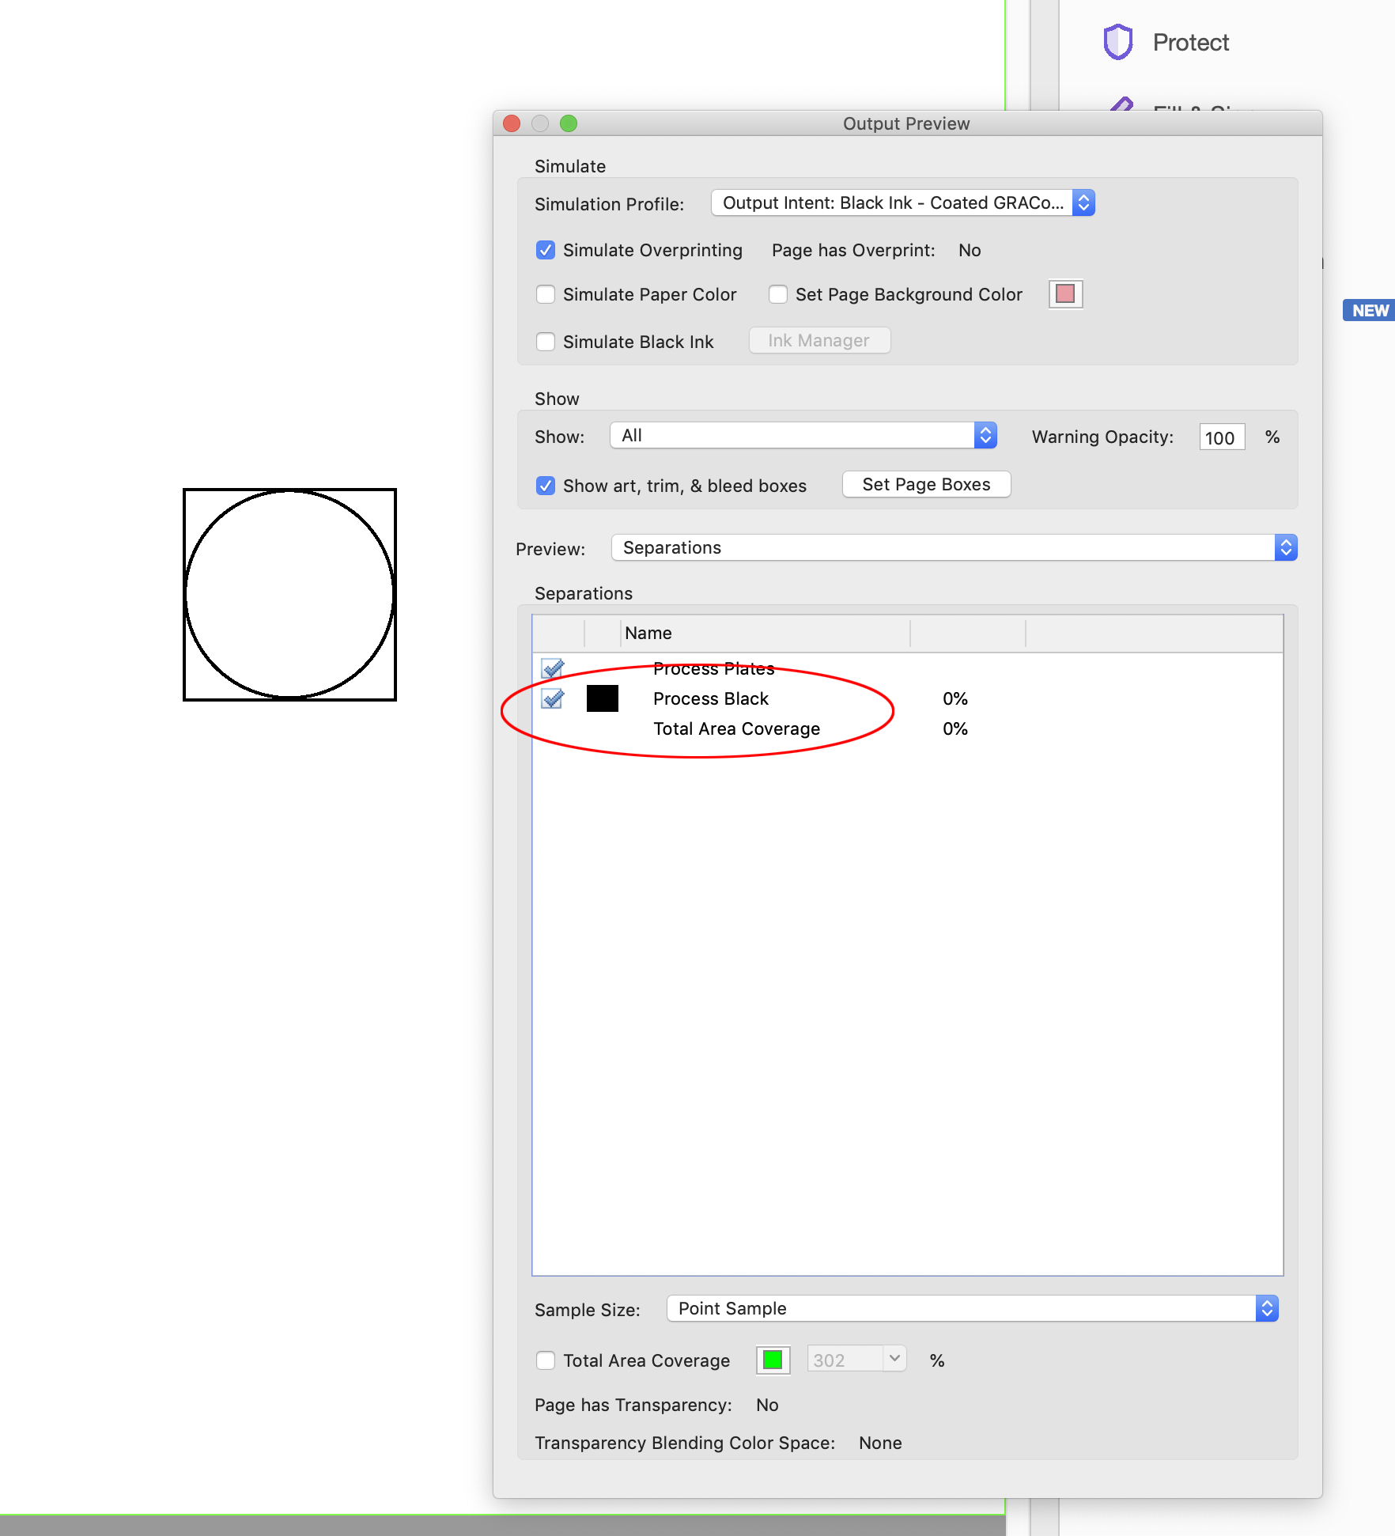Click the pink page background color swatch
Viewport: 1395px width, 1536px height.
(1065, 293)
